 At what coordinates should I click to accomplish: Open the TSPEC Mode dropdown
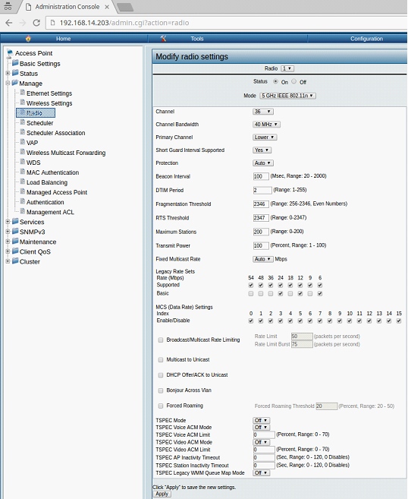click(x=261, y=421)
